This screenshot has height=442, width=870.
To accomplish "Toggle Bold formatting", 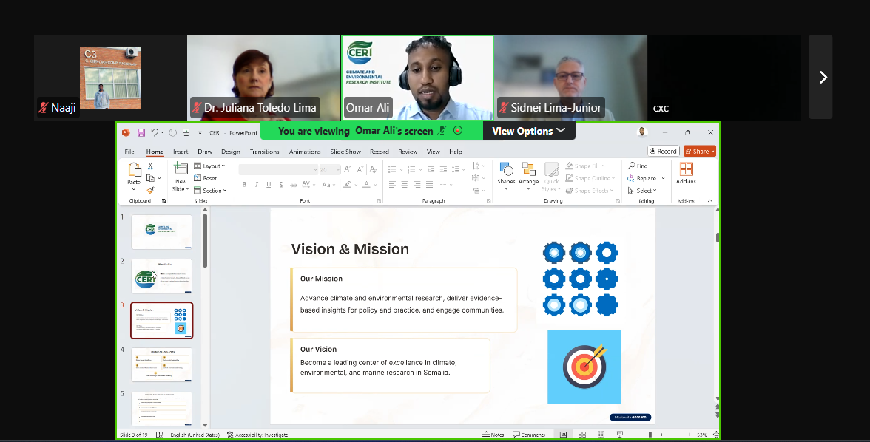I will point(244,185).
